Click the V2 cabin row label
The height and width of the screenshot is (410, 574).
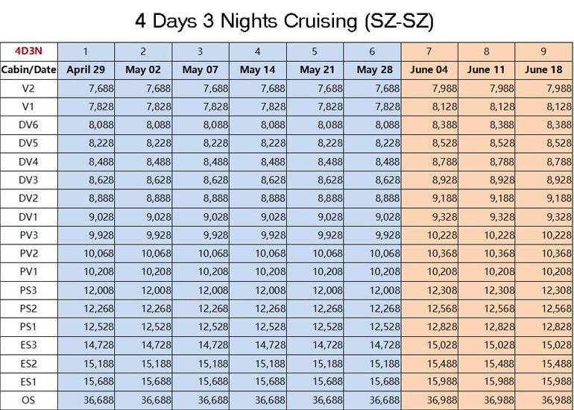tap(28, 89)
